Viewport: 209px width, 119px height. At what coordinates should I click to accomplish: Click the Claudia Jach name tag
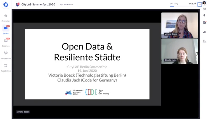[x=170, y=60]
